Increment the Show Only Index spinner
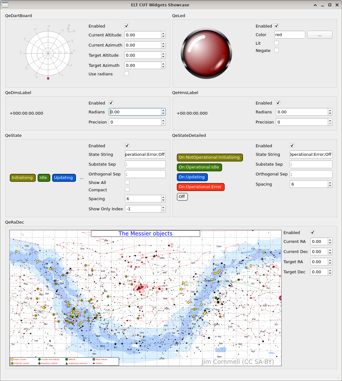 [x=163, y=207]
